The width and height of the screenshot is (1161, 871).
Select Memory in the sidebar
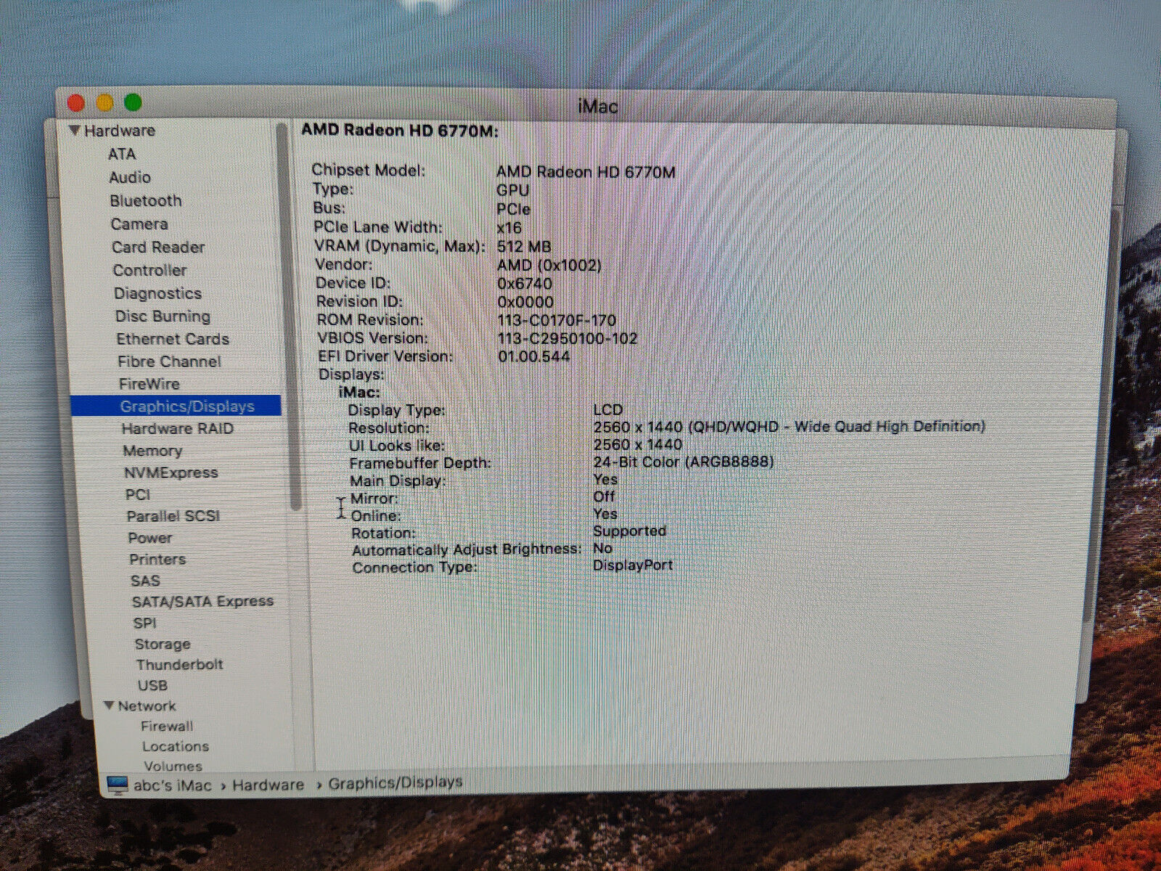coord(152,451)
